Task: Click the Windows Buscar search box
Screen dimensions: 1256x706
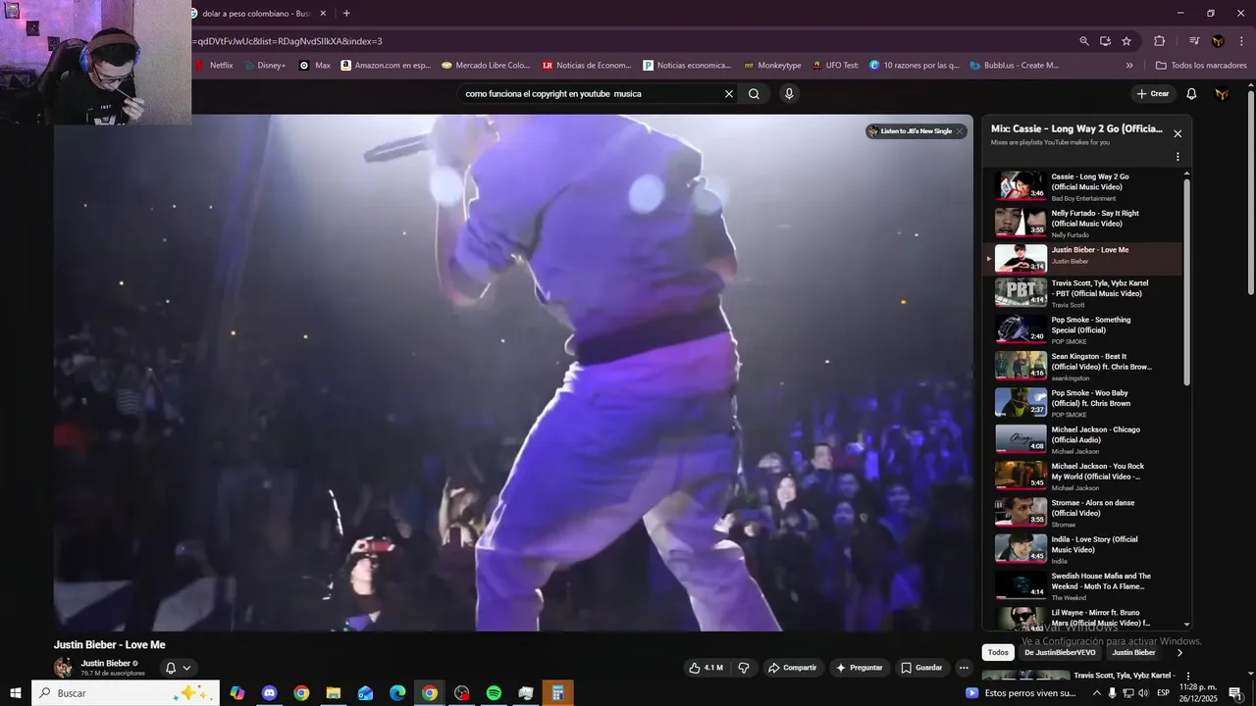Action: point(126,693)
